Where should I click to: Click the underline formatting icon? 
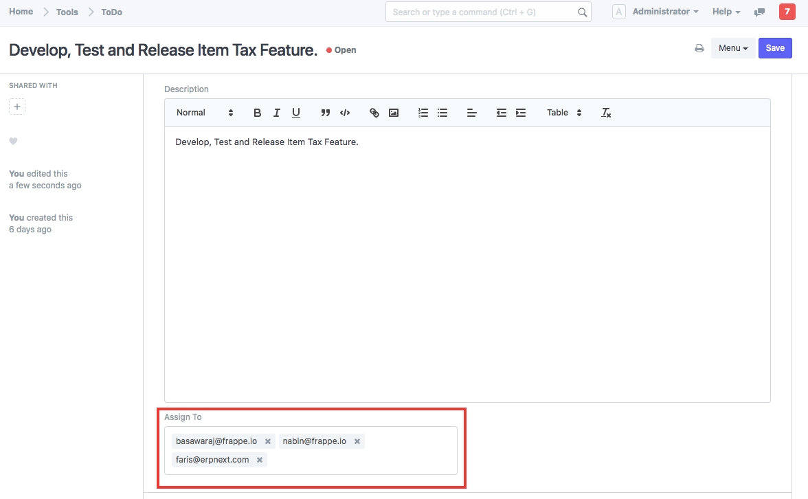click(x=296, y=113)
